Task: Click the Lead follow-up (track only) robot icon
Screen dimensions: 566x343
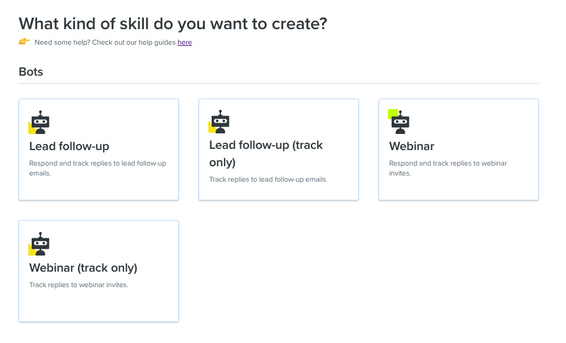Action: 220,122
